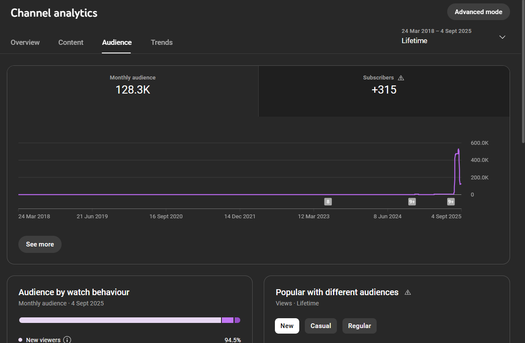Image resolution: width=525 pixels, height=343 pixels.
Task: Select the Audience tab
Action: [x=117, y=42]
